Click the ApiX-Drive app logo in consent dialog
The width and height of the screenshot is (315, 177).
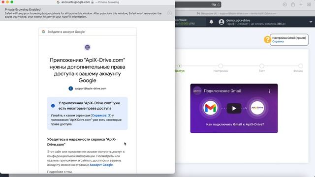coord(88,47)
